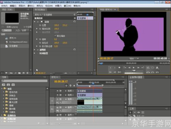Toggle snap in timeline panel
The width and height of the screenshot is (171, 129).
(66, 86)
